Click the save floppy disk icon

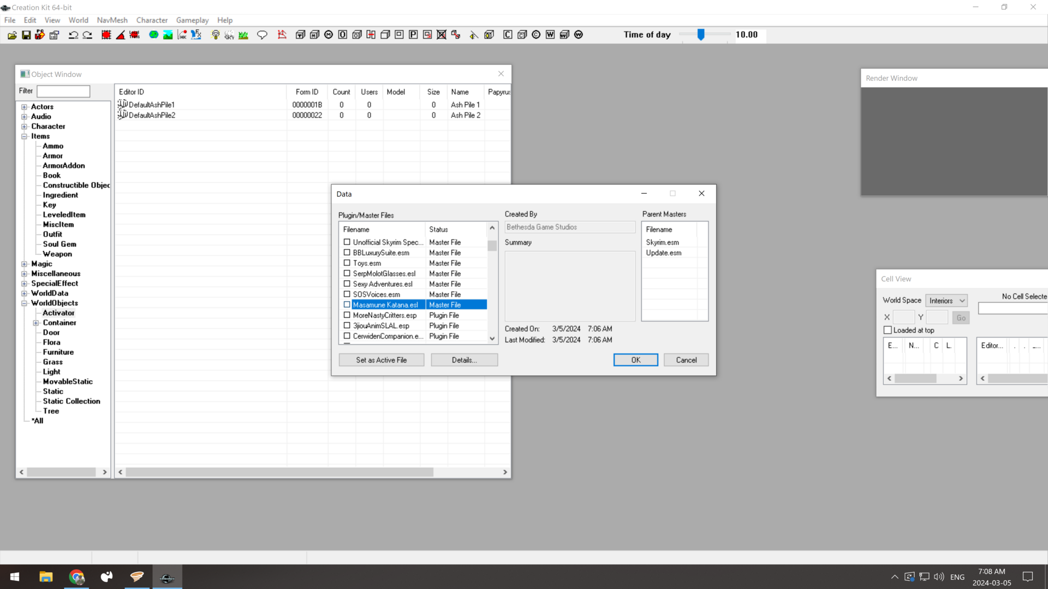[26, 35]
